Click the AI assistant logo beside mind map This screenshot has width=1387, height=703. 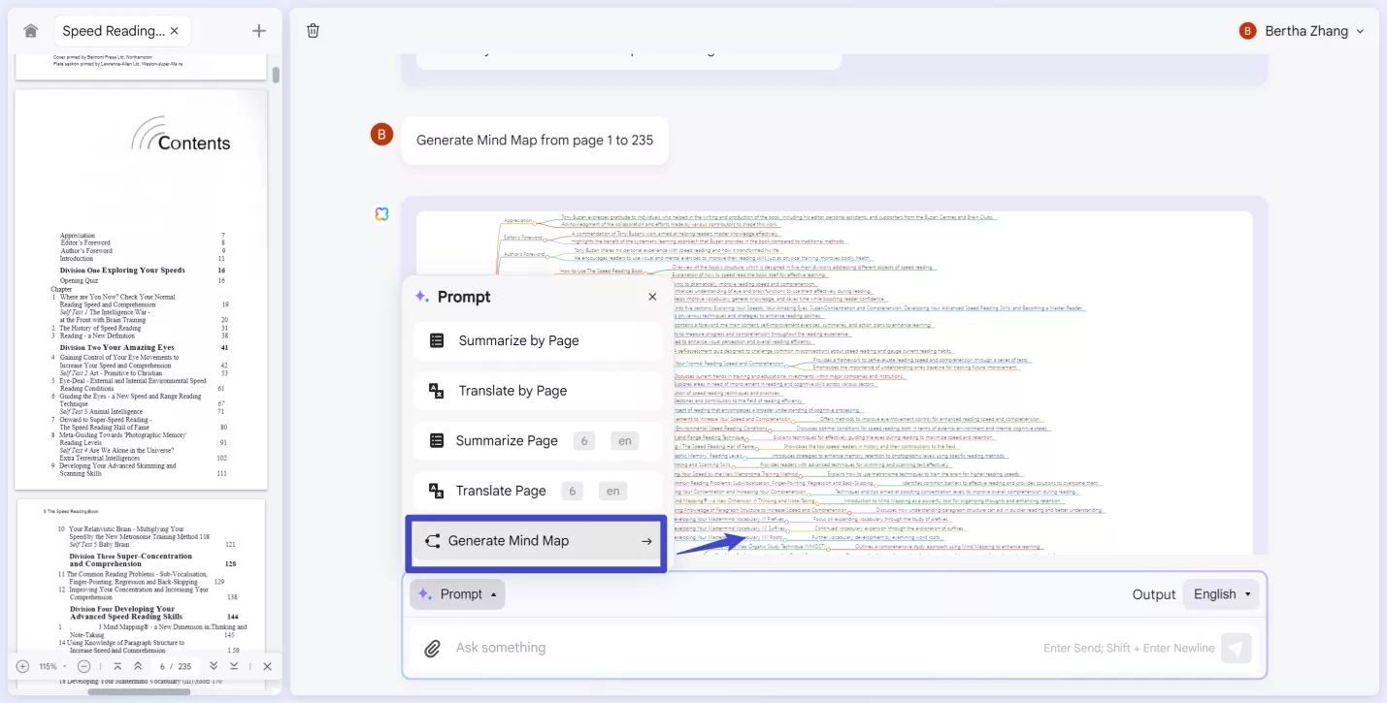click(x=381, y=213)
